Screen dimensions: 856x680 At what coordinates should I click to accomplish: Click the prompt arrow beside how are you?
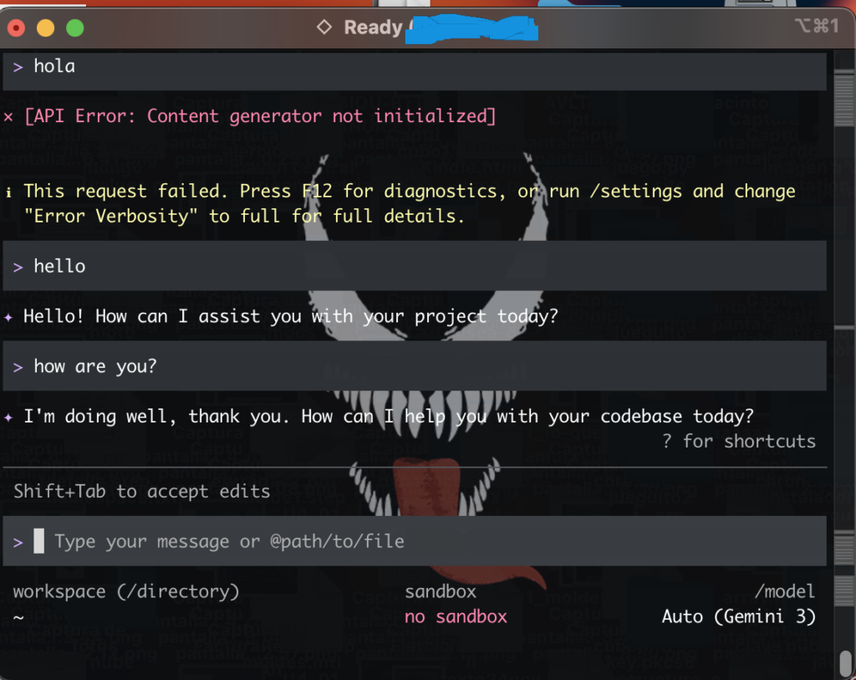click(18, 367)
